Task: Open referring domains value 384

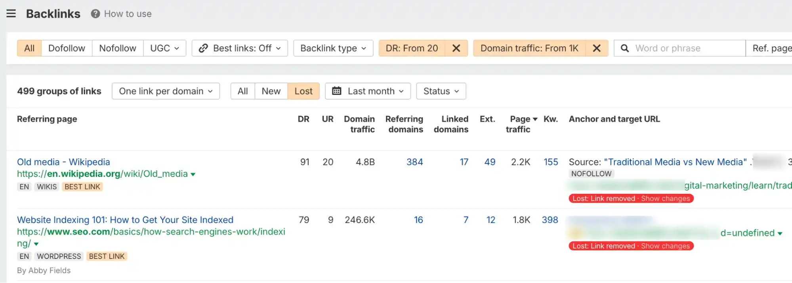Action: pyautogui.click(x=414, y=162)
